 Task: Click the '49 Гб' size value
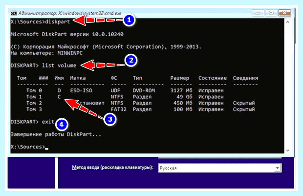point(184,97)
